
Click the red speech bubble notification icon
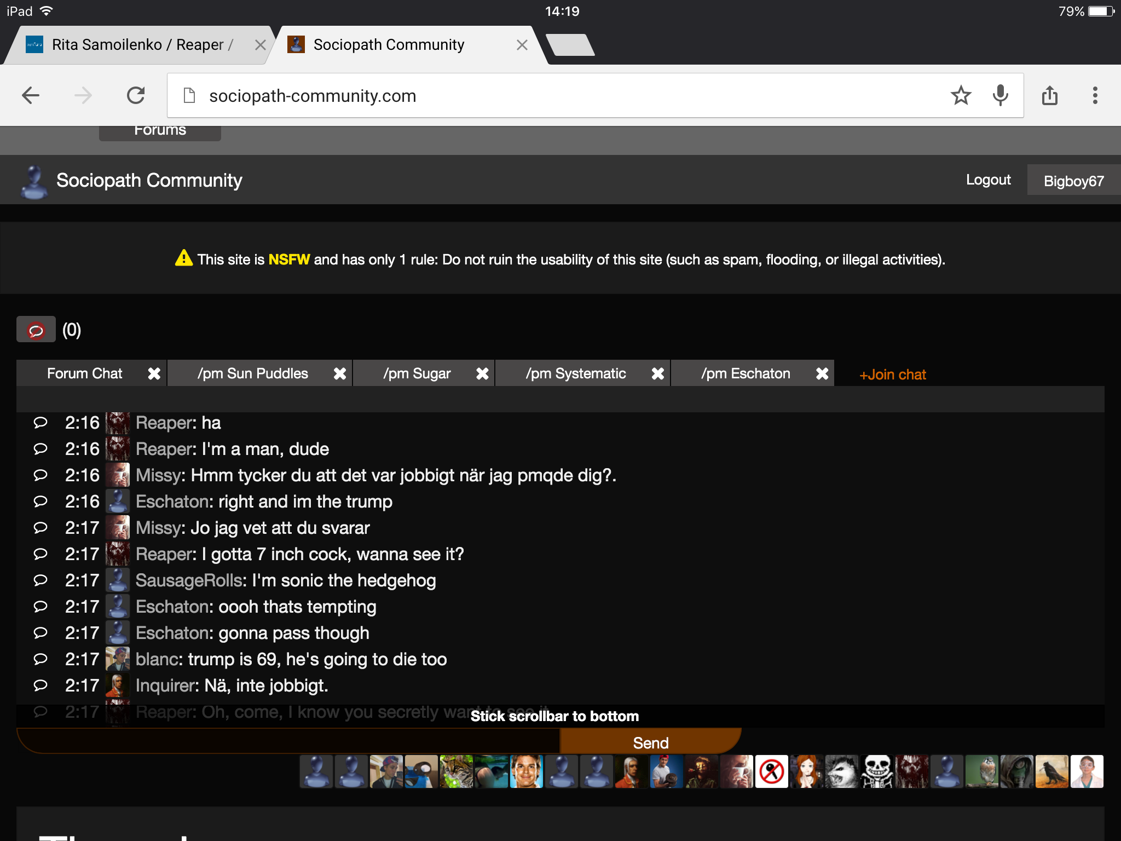pos(36,330)
